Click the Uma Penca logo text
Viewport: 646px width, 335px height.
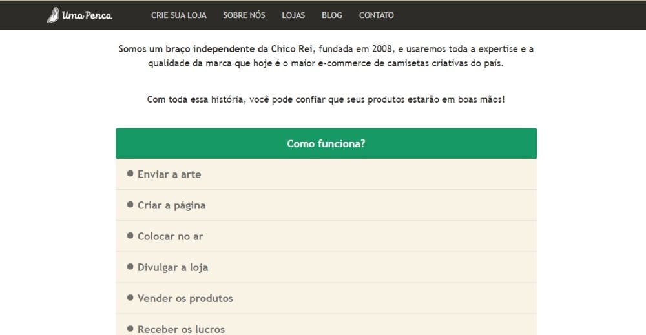pos(87,15)
